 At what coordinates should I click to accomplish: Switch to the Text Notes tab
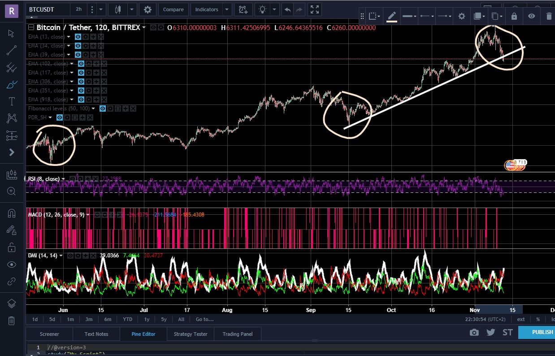(x=96, y=334)
